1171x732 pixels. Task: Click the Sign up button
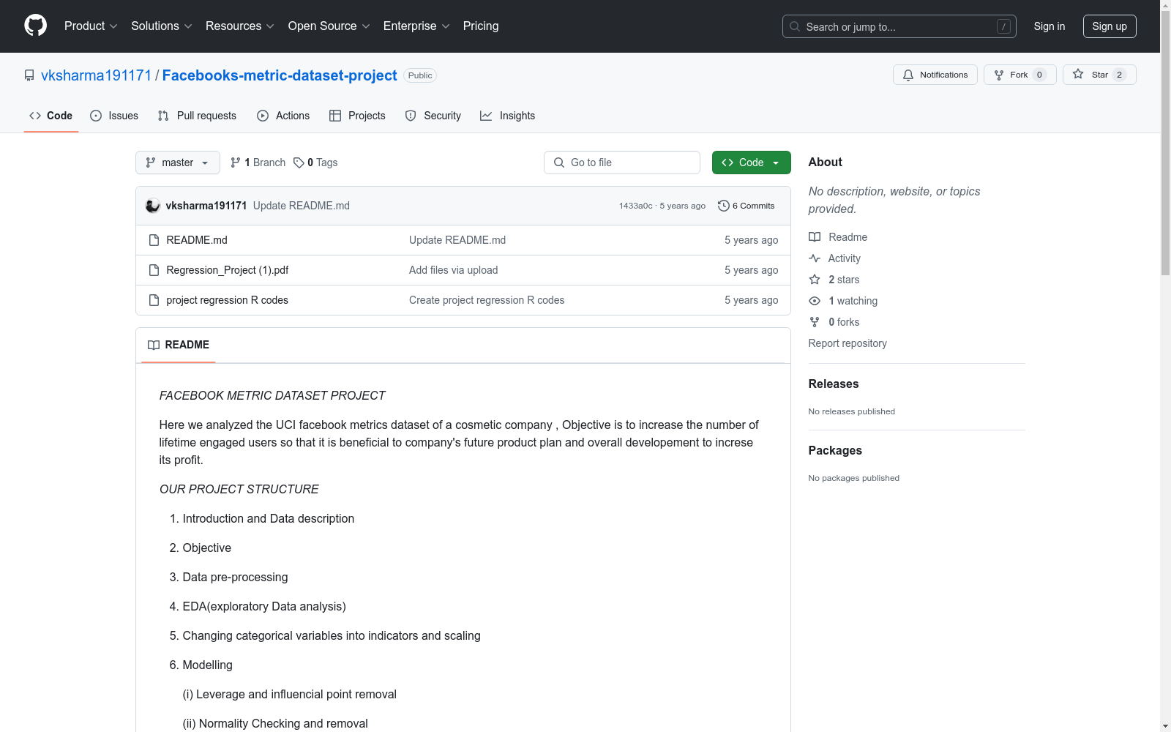pyautogui.click(x=1110, y=26)
